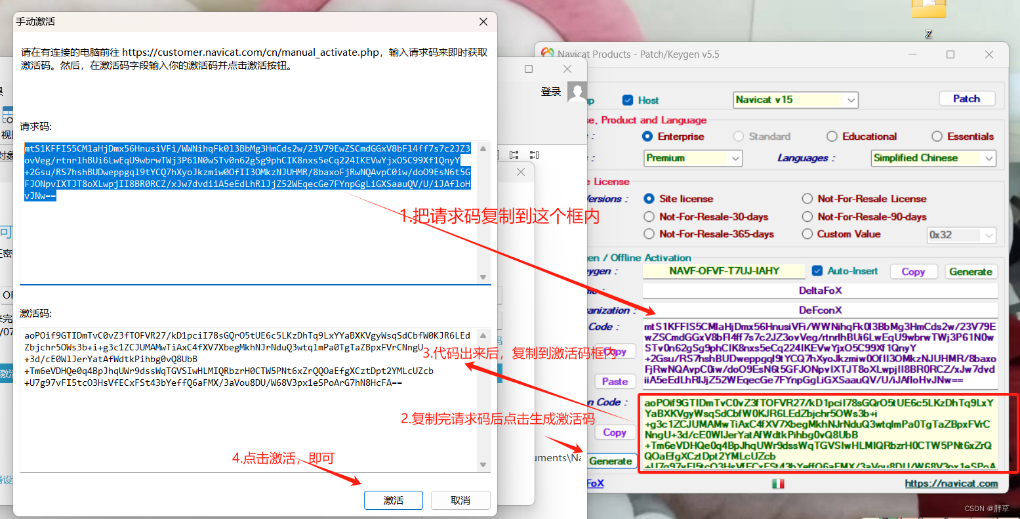The width and height of the screenshot is (1020, 519).
Task: Click the Navicat keygen window logo icon
Action: point(548,52)
